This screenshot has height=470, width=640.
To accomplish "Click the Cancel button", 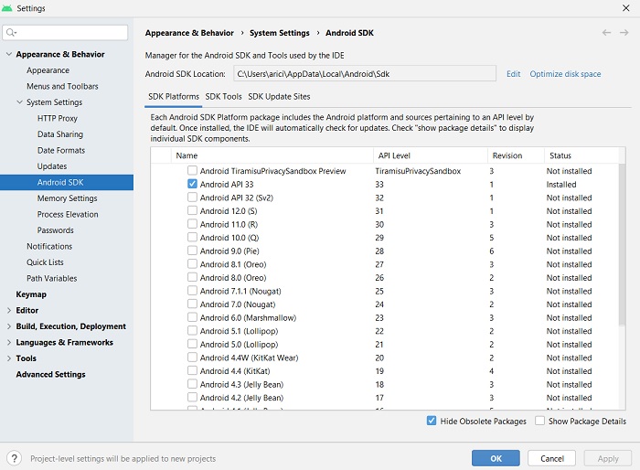I will (x=552, y=458).
